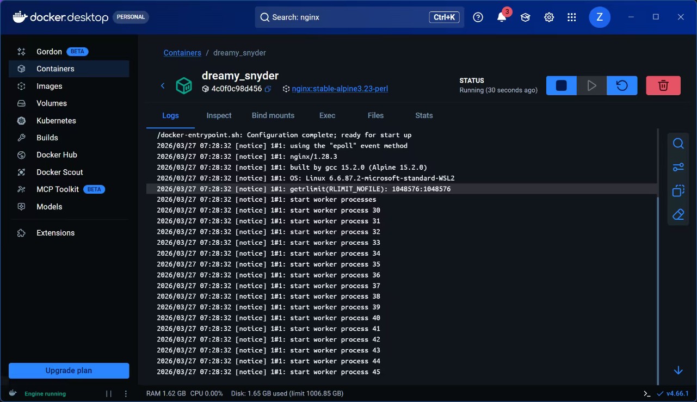Copy logs to clipboard
This screenshot has height=402, width=697.
679,191
